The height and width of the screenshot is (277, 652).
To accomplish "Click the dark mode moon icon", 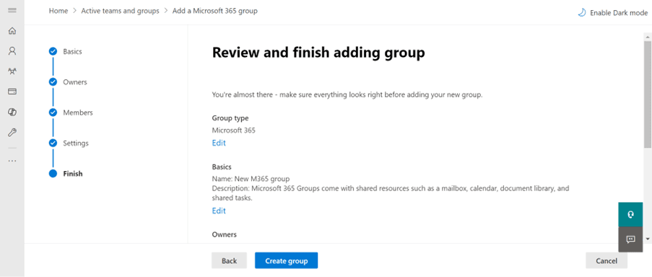I will pos(582,12).
